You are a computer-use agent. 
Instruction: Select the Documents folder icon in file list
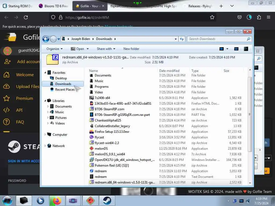[91, 75]
